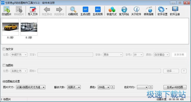Open the 官方网站 official website icon
Image resolution: width=191 pixels, height=102 pixels.
pos(124,9)
